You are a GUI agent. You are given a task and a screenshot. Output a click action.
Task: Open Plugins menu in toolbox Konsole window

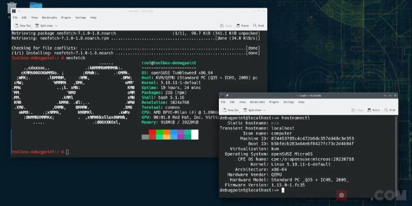point(66,18)
